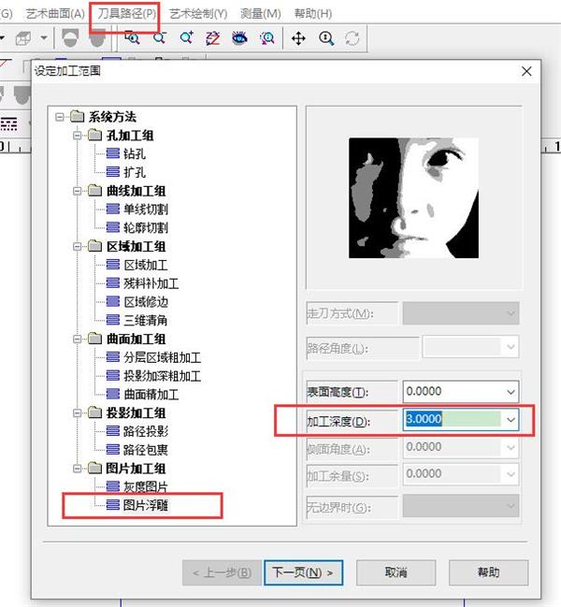Select the pan move arrows tool
The width and height of the screenshot is (561, 607).
[298, 38]
